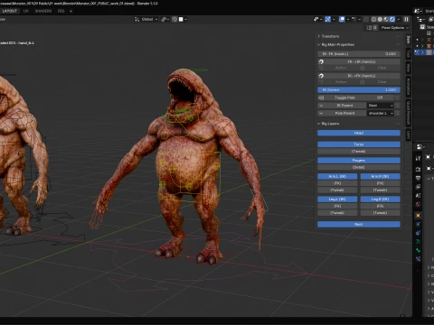The width and height of the screenshot is (434, 325).
Task: Open the Outliner editor type dropdown
Action: [x=421, y=19]
